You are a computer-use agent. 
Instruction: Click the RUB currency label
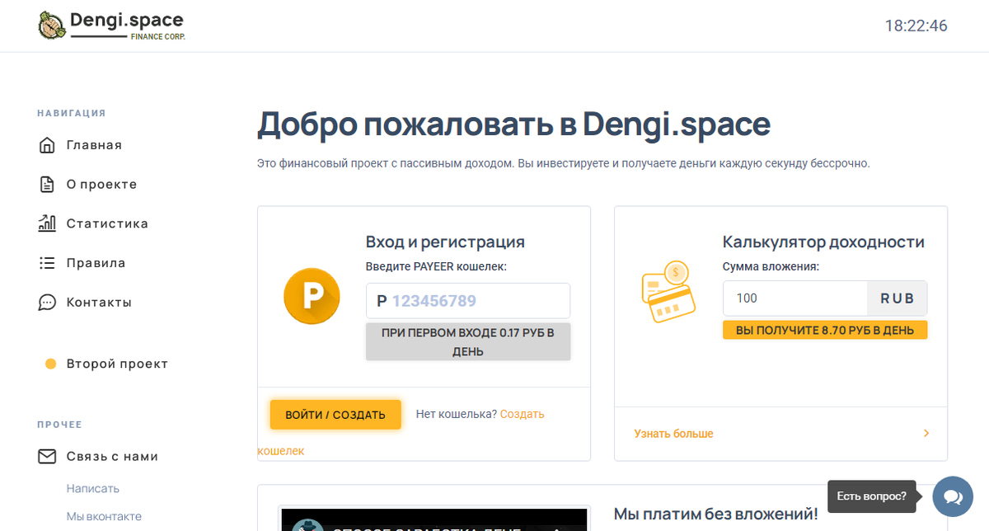tap(898, 298)
